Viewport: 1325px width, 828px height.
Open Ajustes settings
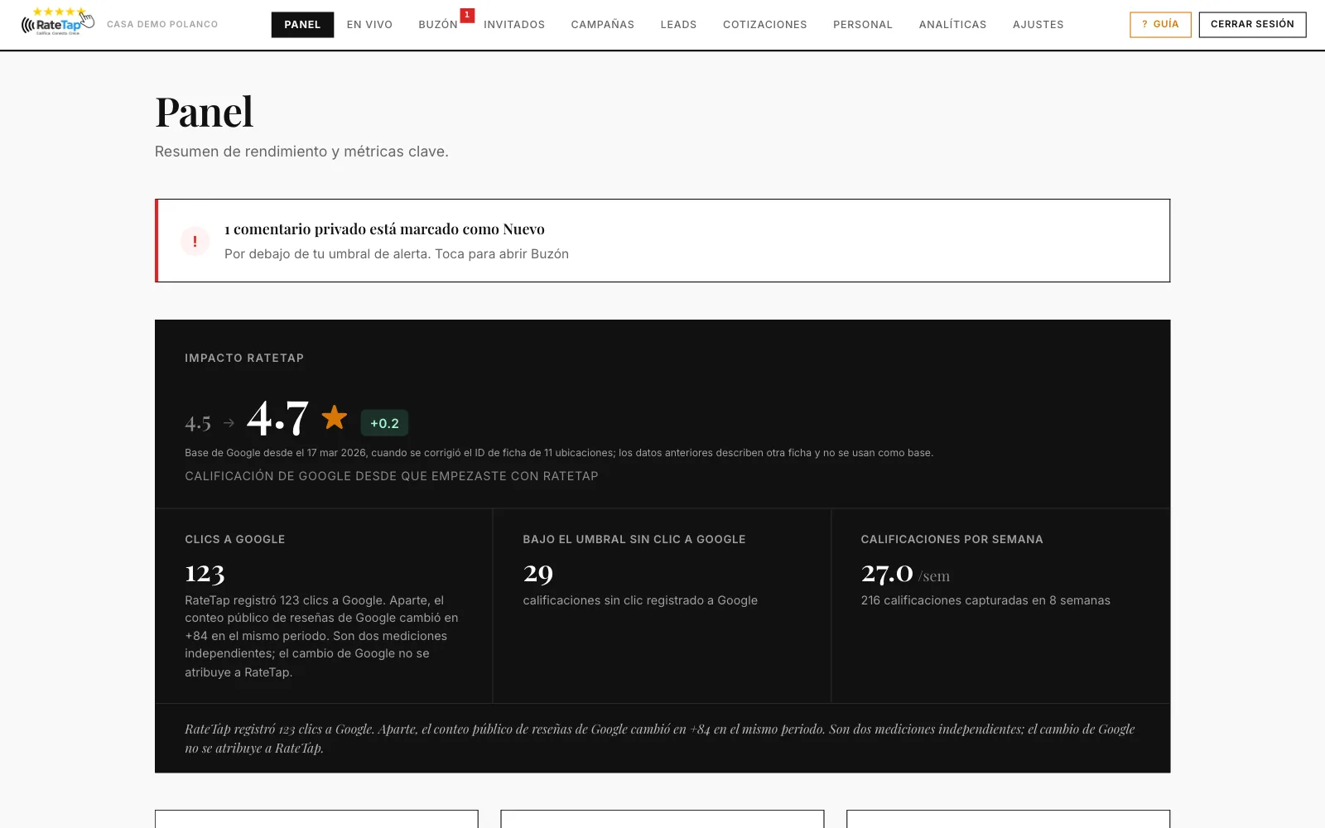point(1038,25)
